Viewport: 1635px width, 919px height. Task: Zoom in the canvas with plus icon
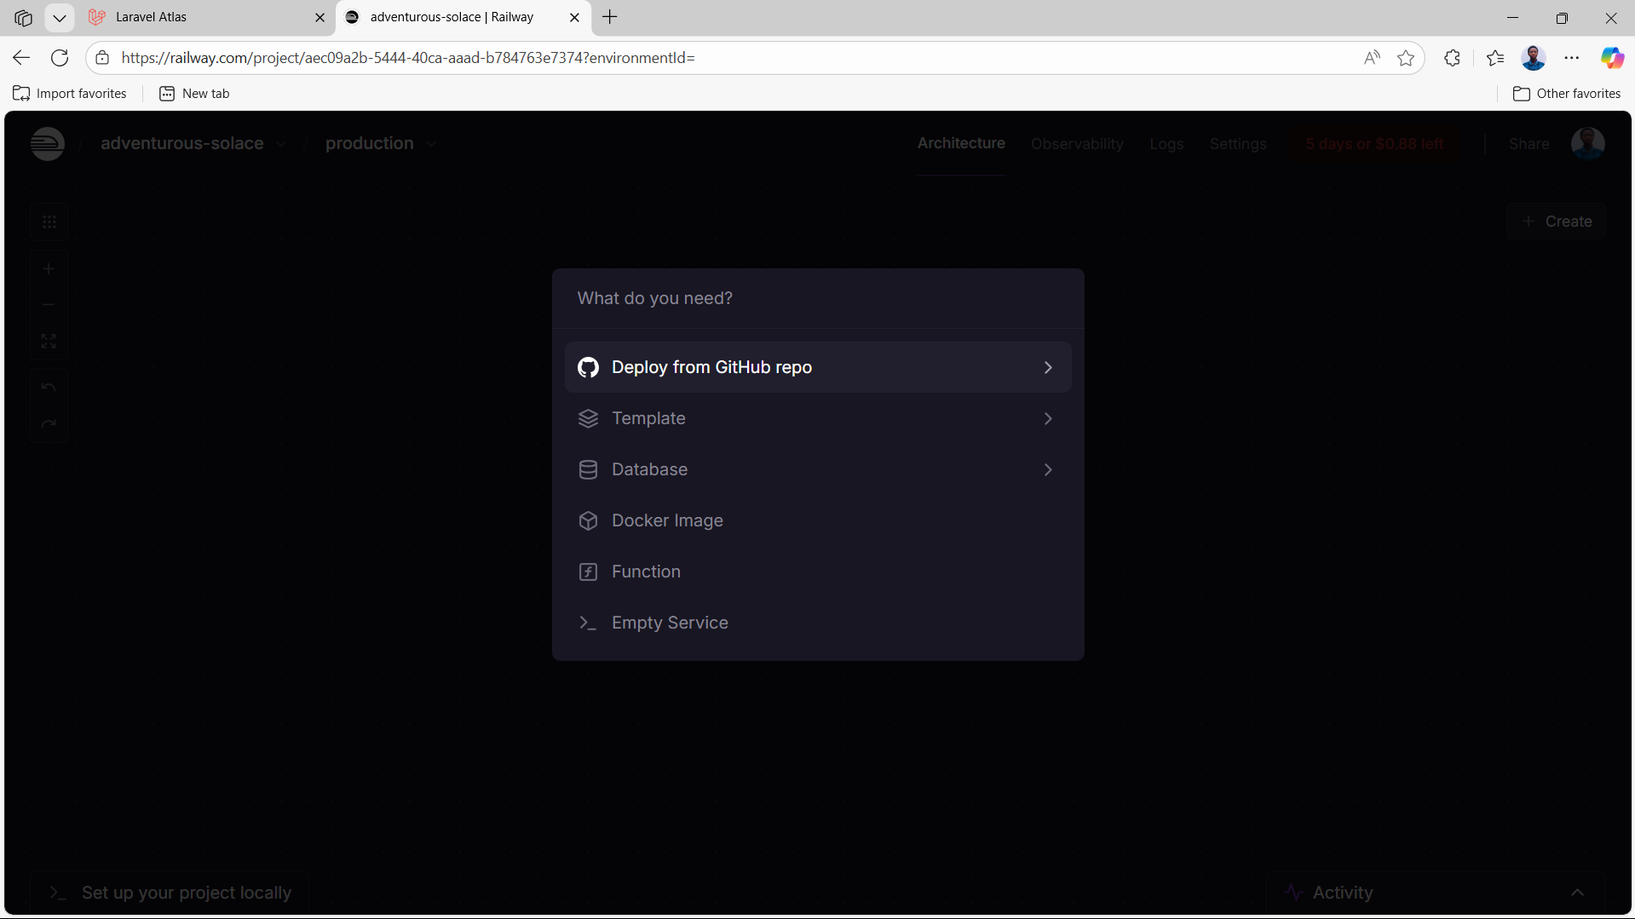[x=49, y=269]
